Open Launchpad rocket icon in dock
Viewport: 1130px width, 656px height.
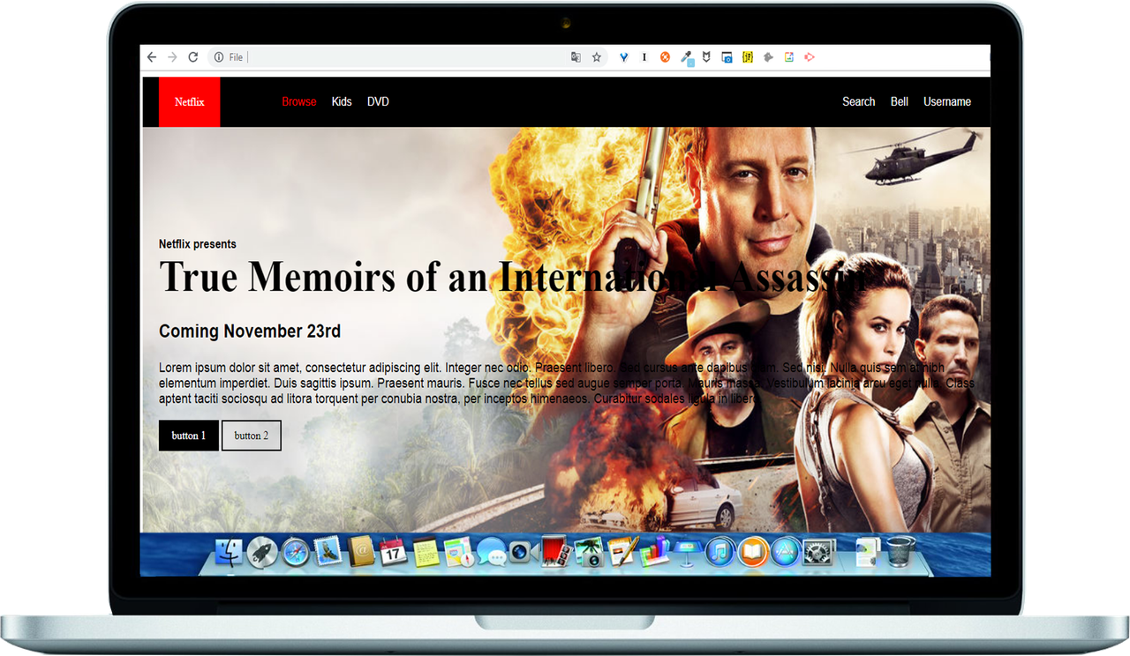[262, 552]
